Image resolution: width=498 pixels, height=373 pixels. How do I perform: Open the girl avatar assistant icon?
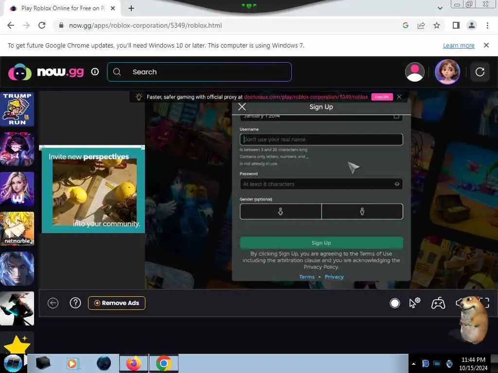[x=447, y=72]
